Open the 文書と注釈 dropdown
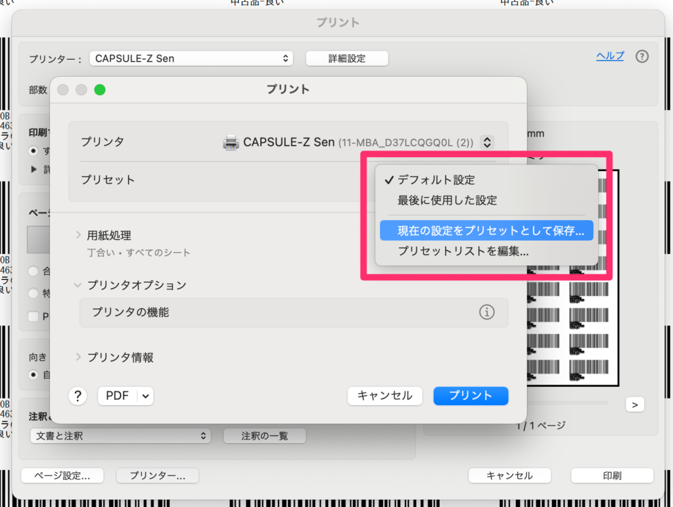Viewport: 673px width, 507px height. [120, 436]
